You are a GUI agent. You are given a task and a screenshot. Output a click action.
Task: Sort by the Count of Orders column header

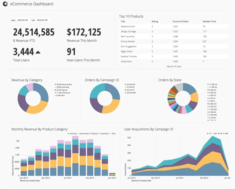tap(180, 21)
